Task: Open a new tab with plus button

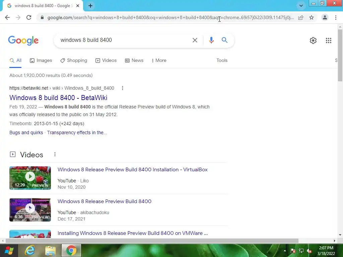Action: click(x=90, y=6)
